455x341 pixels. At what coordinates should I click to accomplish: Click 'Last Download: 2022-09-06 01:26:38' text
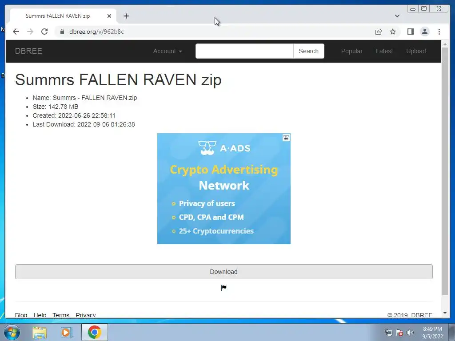84,124
